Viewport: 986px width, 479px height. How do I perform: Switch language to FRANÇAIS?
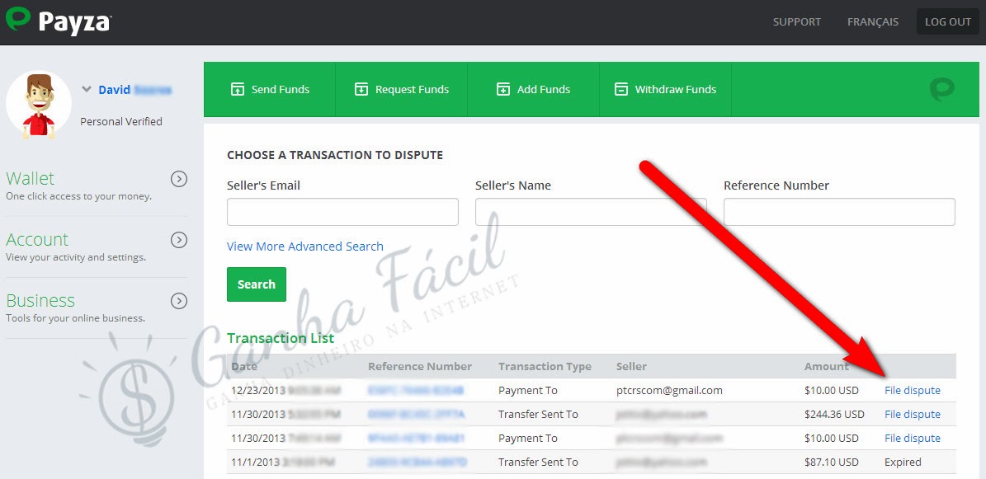(x=873, y=22)
